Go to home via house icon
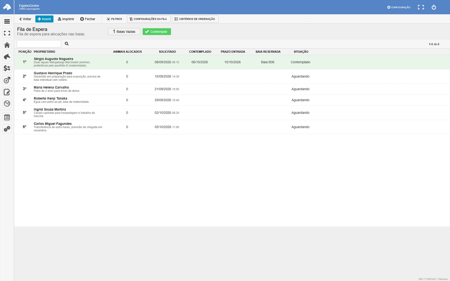Screen dimensions: 450x281 [7, 45]
